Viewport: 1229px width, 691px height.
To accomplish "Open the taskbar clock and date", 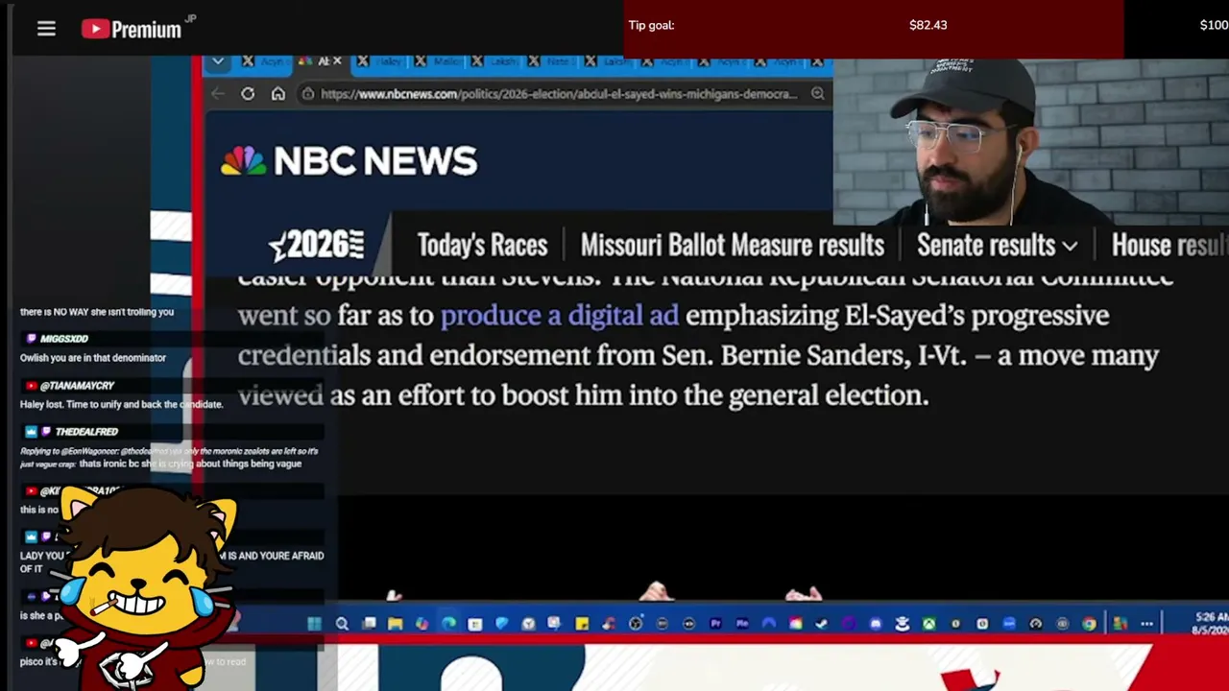I will coord(1211,624).
